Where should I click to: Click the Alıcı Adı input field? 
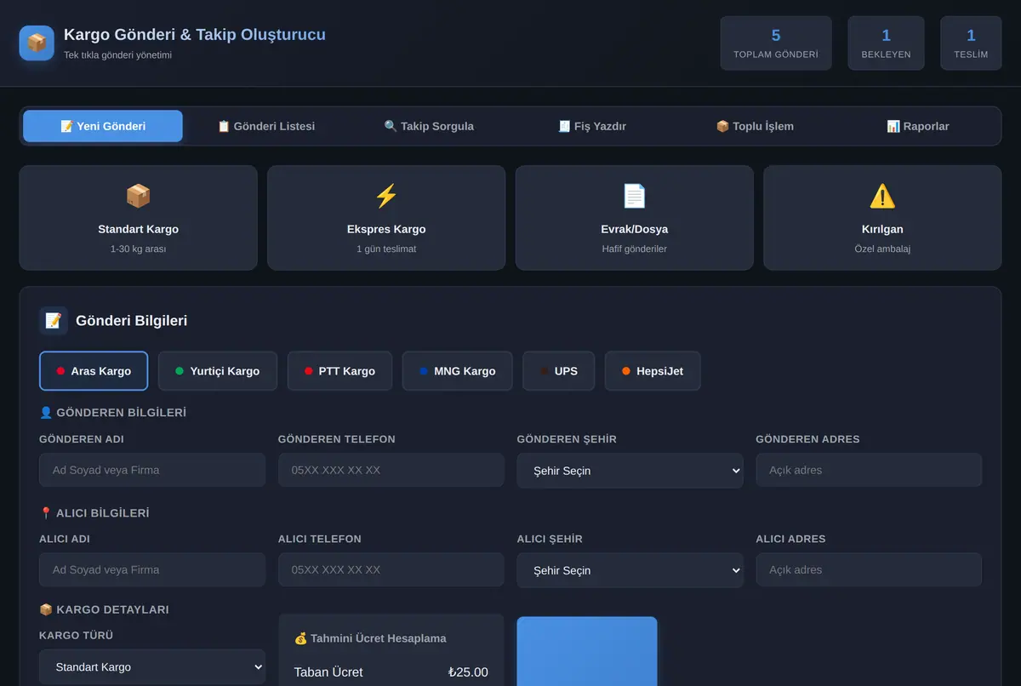[x=152, y=569]
